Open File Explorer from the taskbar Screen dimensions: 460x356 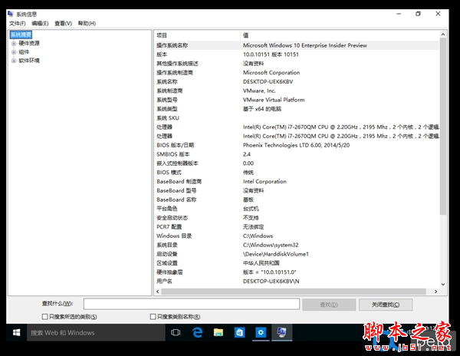[218, 332]
